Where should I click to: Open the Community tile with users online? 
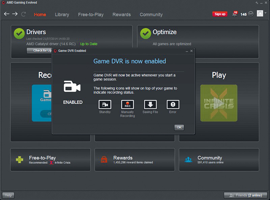click(219, 160)
